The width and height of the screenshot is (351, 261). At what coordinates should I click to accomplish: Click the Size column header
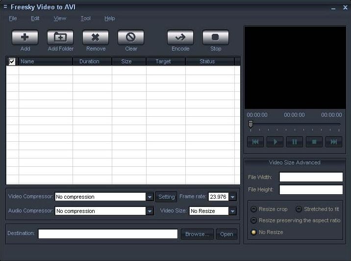(129, 61)
